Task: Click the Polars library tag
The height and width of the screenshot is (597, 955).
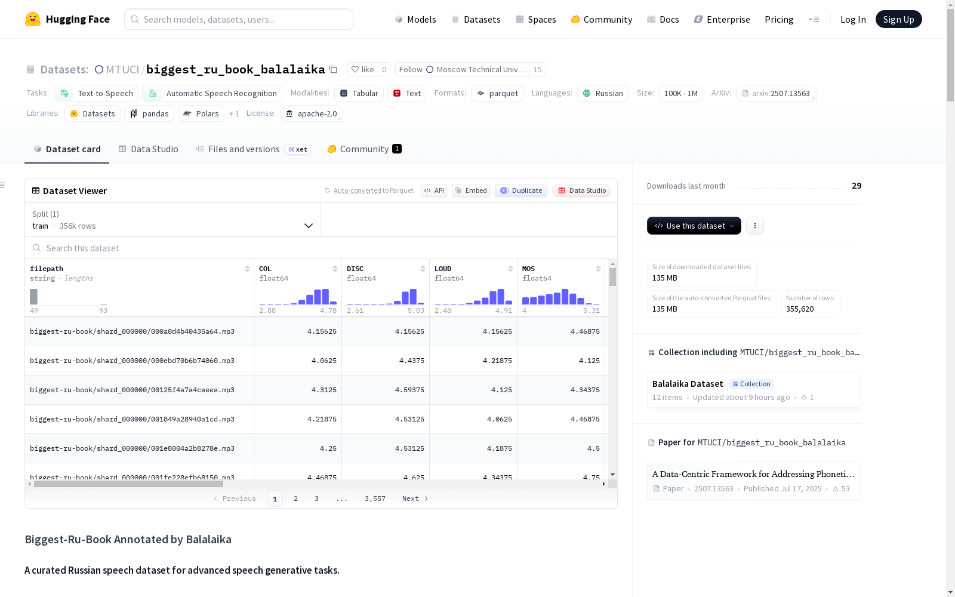Action: coord(201,113)
